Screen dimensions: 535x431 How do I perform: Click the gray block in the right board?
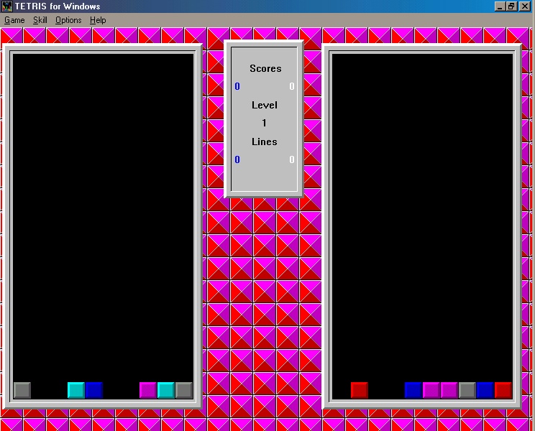467,390
